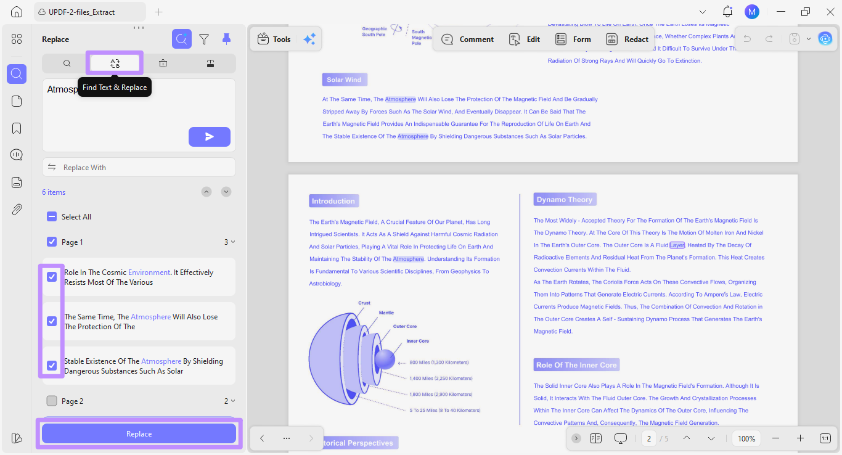842x455 pixels.
Task: Open the tab list dropdown in title bar
Action: [x=703, y=12]
